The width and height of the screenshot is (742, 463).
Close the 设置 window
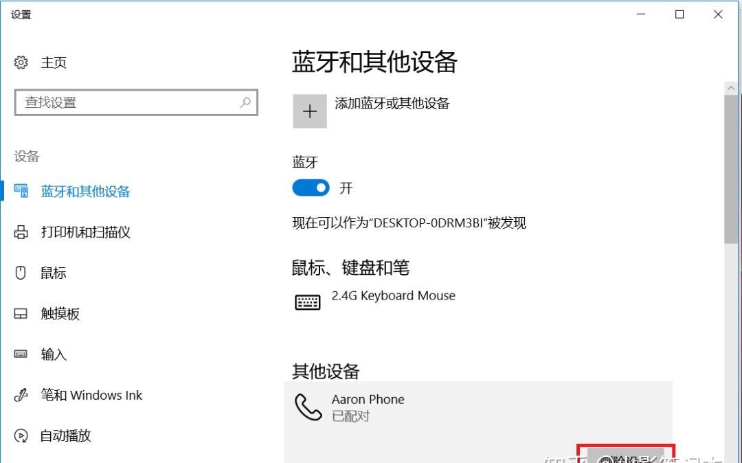tap(719, 14)
